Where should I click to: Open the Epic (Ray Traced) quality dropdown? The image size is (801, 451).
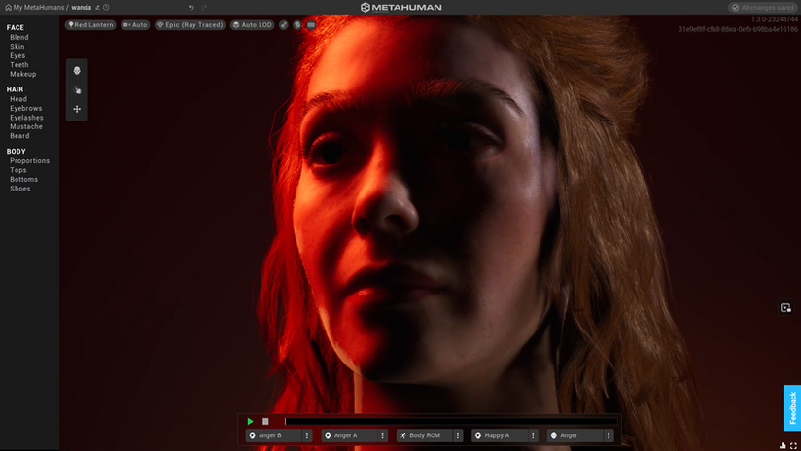click(190, 24)
